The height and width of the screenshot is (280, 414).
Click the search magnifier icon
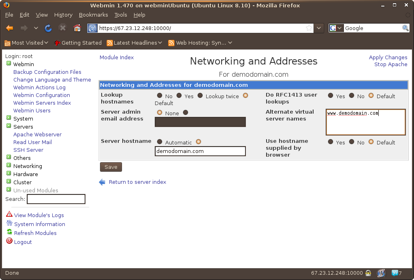point(405,28)
